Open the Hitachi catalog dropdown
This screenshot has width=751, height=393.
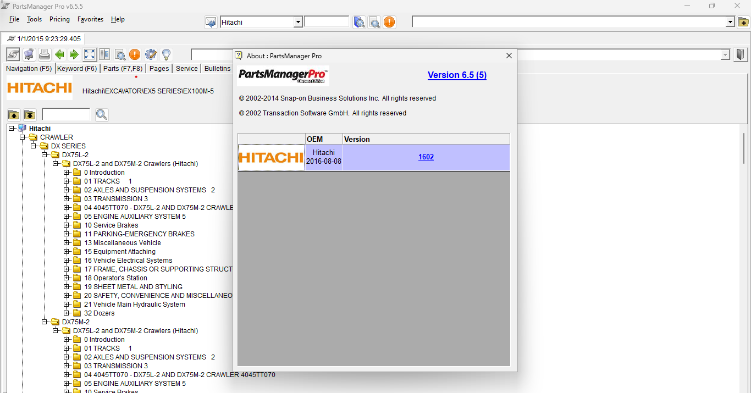(x=298, y=22)
